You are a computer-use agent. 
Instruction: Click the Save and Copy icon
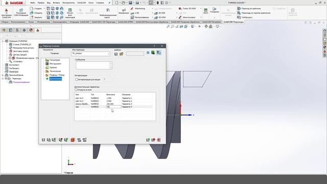click(x=49, y=140)
